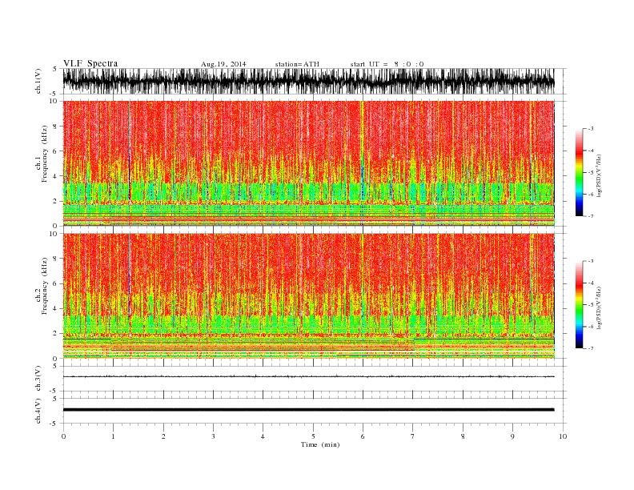Click time axis tick label "4"
The height and width of the screenshot is (490, 634).
click(x=263, y=436)
